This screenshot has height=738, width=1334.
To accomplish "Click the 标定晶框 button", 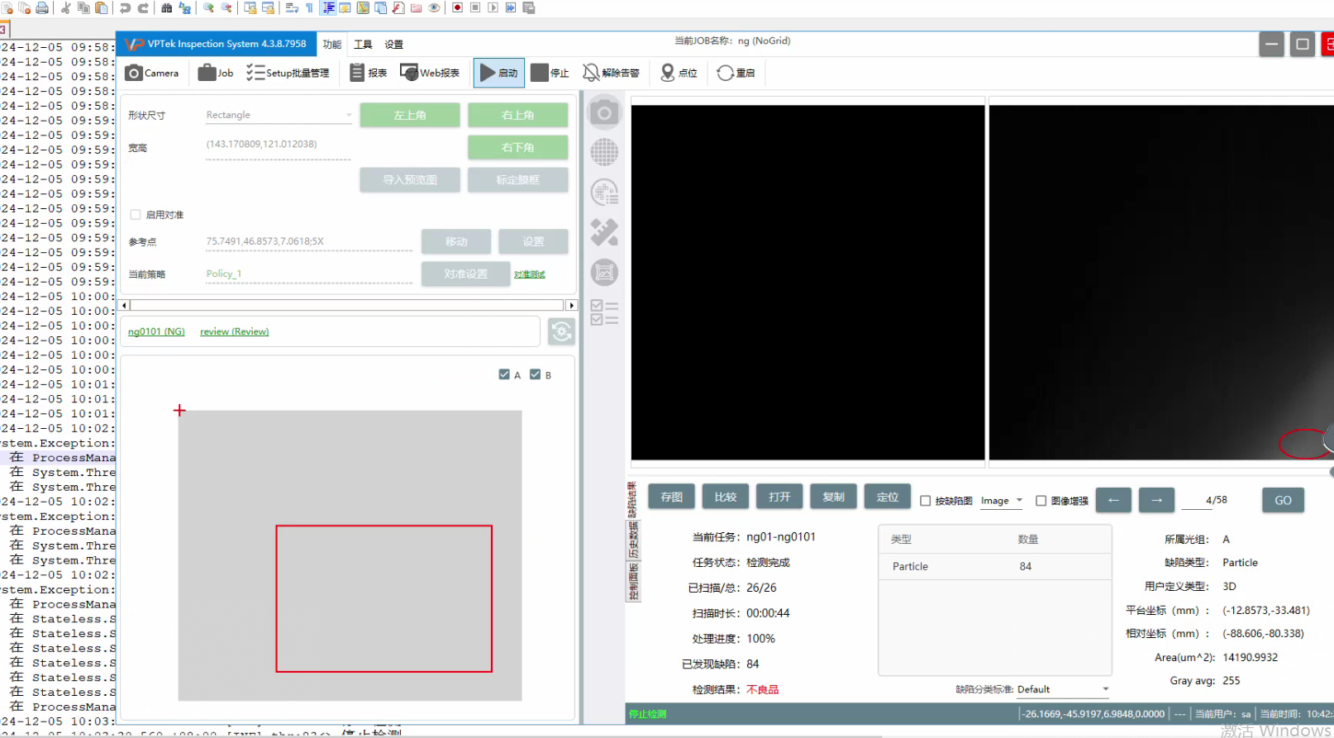I will [x=518, y=179].
